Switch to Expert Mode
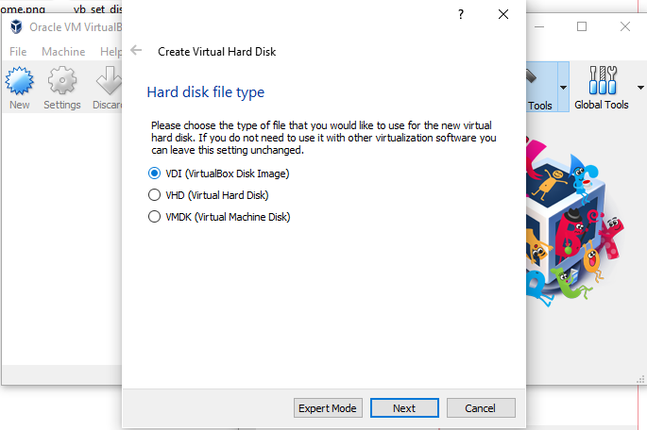This screenshot has width=647, height=430. tap(328, 407)
